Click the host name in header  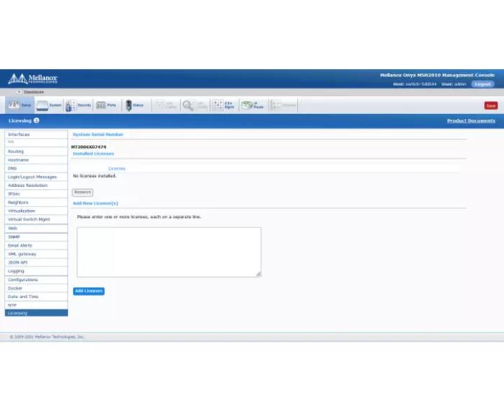(x=421, y=84)
